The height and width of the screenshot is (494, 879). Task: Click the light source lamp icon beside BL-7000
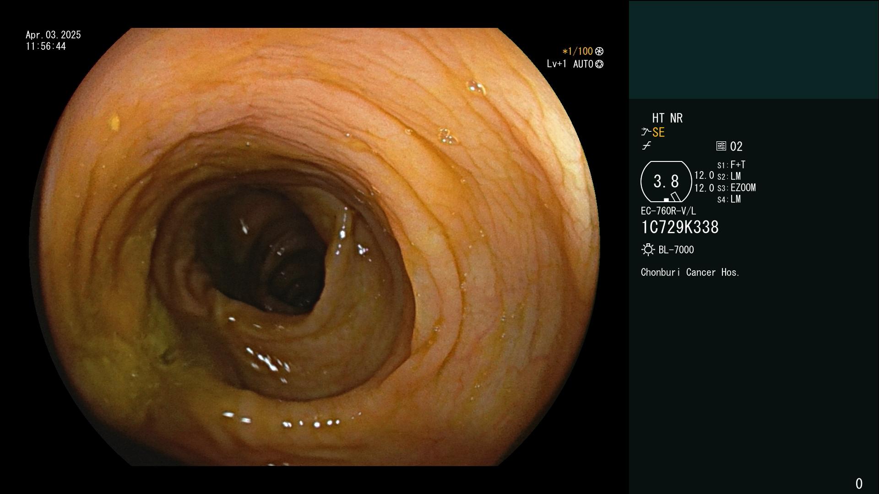pyautogui.click(x=648, y=250)
